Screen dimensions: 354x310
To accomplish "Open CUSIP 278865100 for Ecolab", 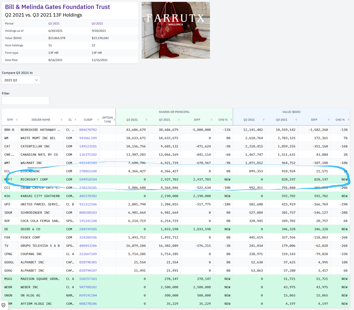I will (x=88, y=171).
